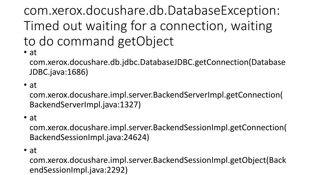
Task: Click the bullet dot before the BackendSessionImpl.getConnection entry
Action: click(26, 118)
